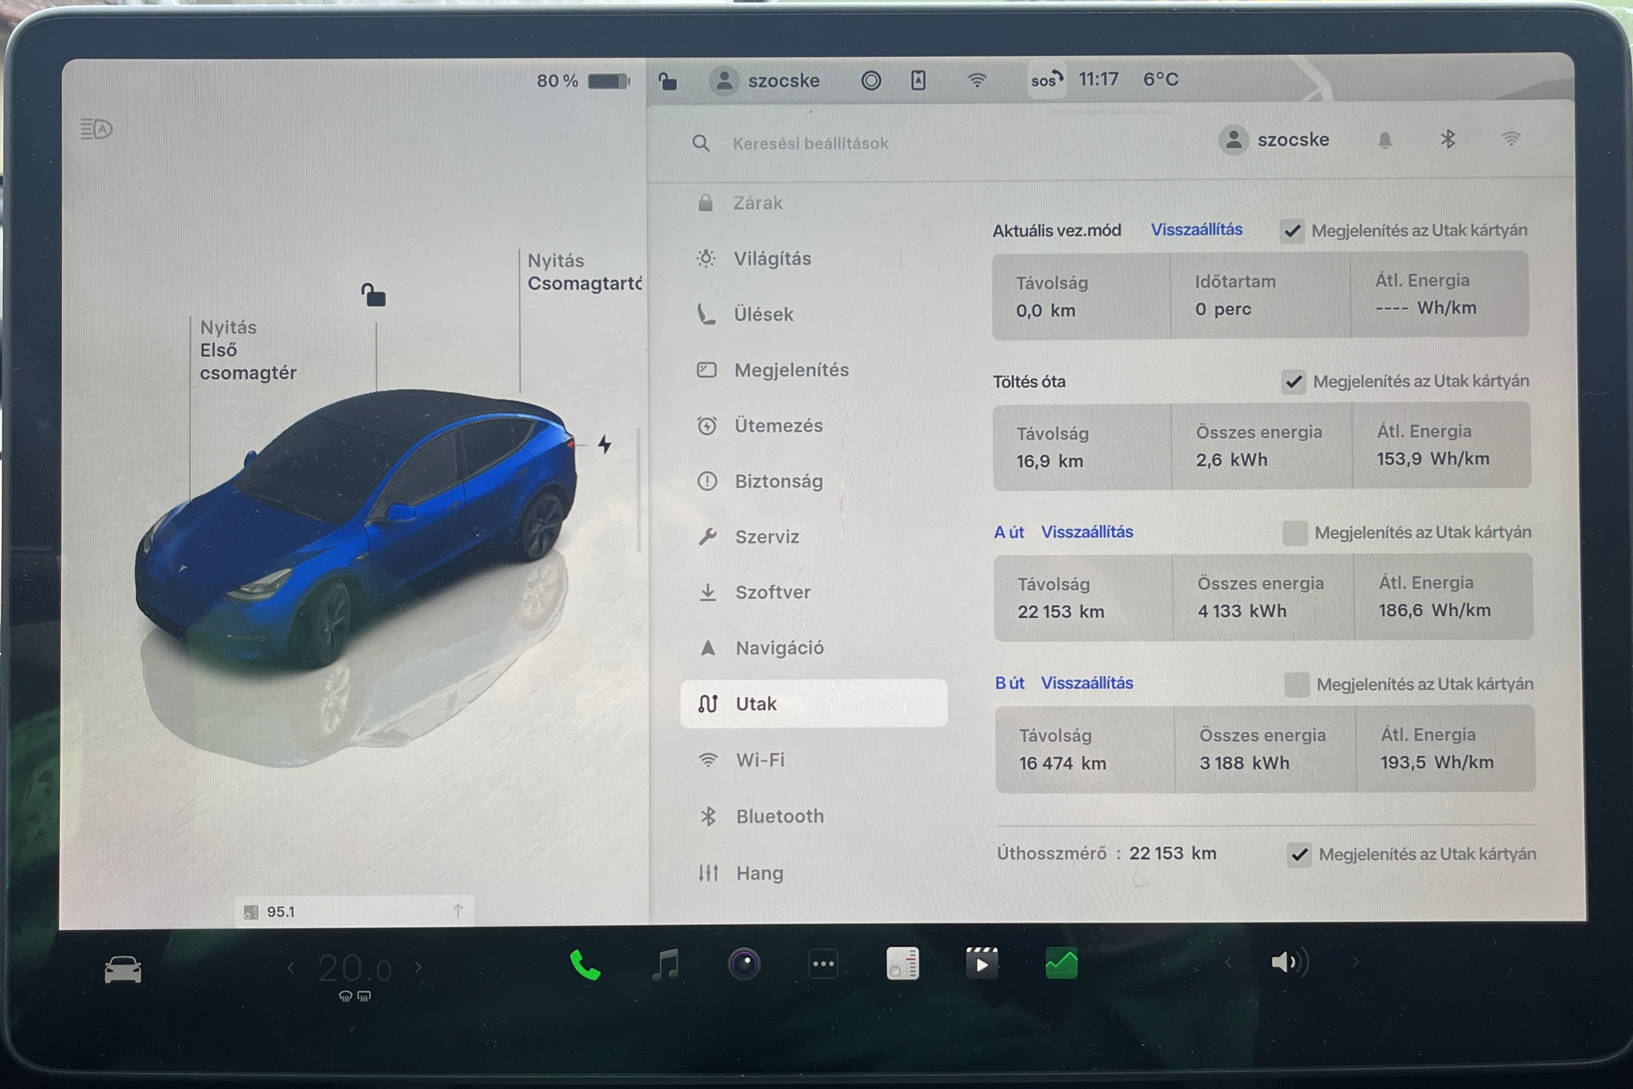1633x1089 pixels.
Task: Open the Navigáció settings menu
Action: (779, 648)
